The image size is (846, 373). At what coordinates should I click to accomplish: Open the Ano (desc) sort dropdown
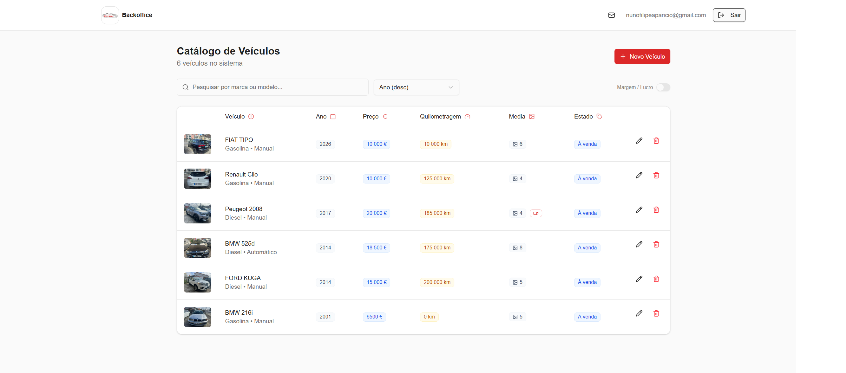(x=416, y=87)
